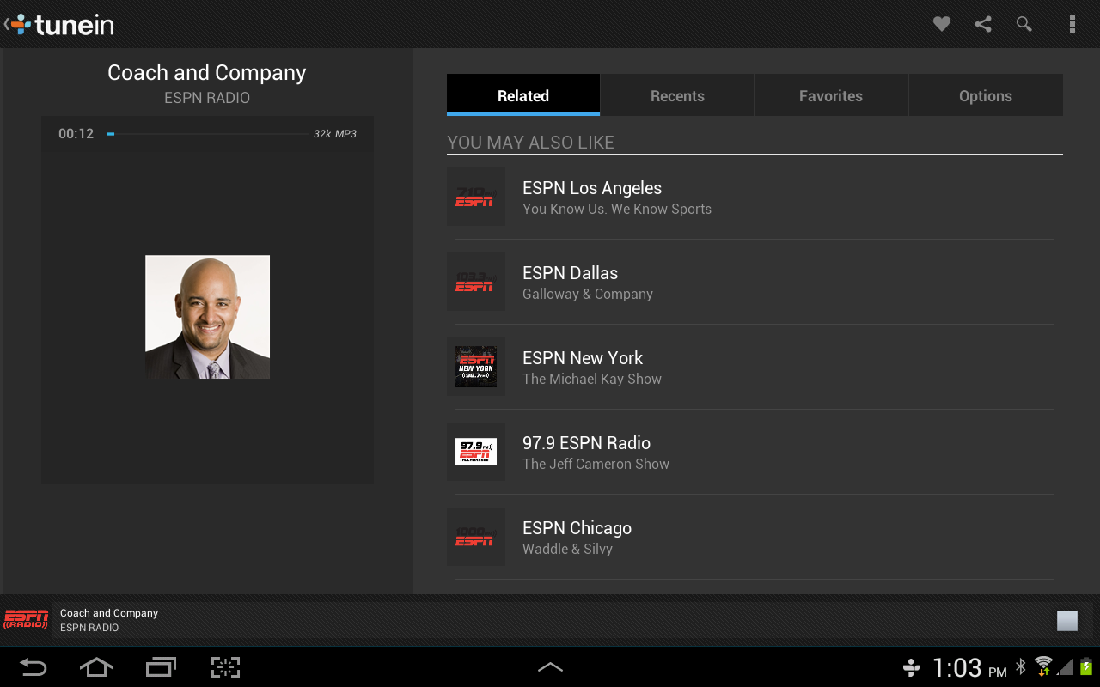Tap the 97.9 ESPN Radio logo
1100x687 pixels.
pyautogui.click(x=475, y=452)
